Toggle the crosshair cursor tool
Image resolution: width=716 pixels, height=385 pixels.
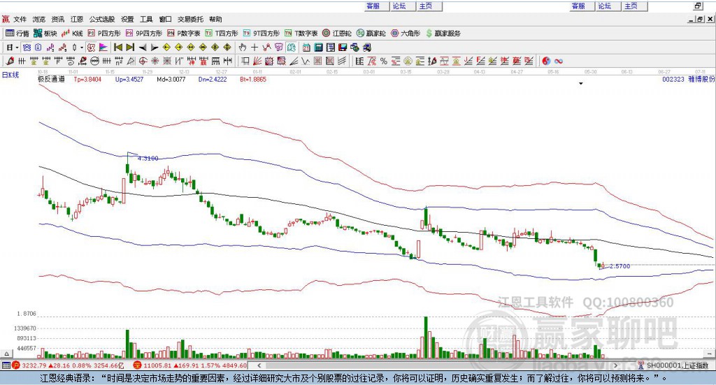[x=255, y=48]
